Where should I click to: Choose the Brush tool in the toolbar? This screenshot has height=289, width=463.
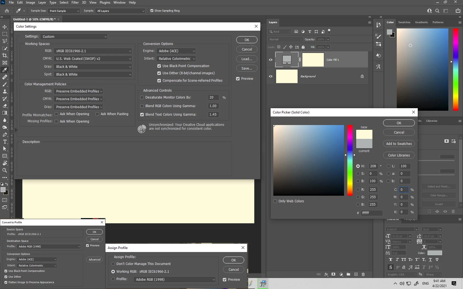click(5, 84)
